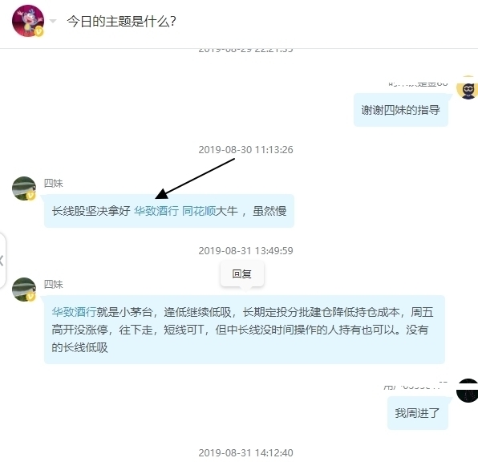478x470 pixels.
Task: Open the purple monkey avatar in header
Action: [28, 21]
